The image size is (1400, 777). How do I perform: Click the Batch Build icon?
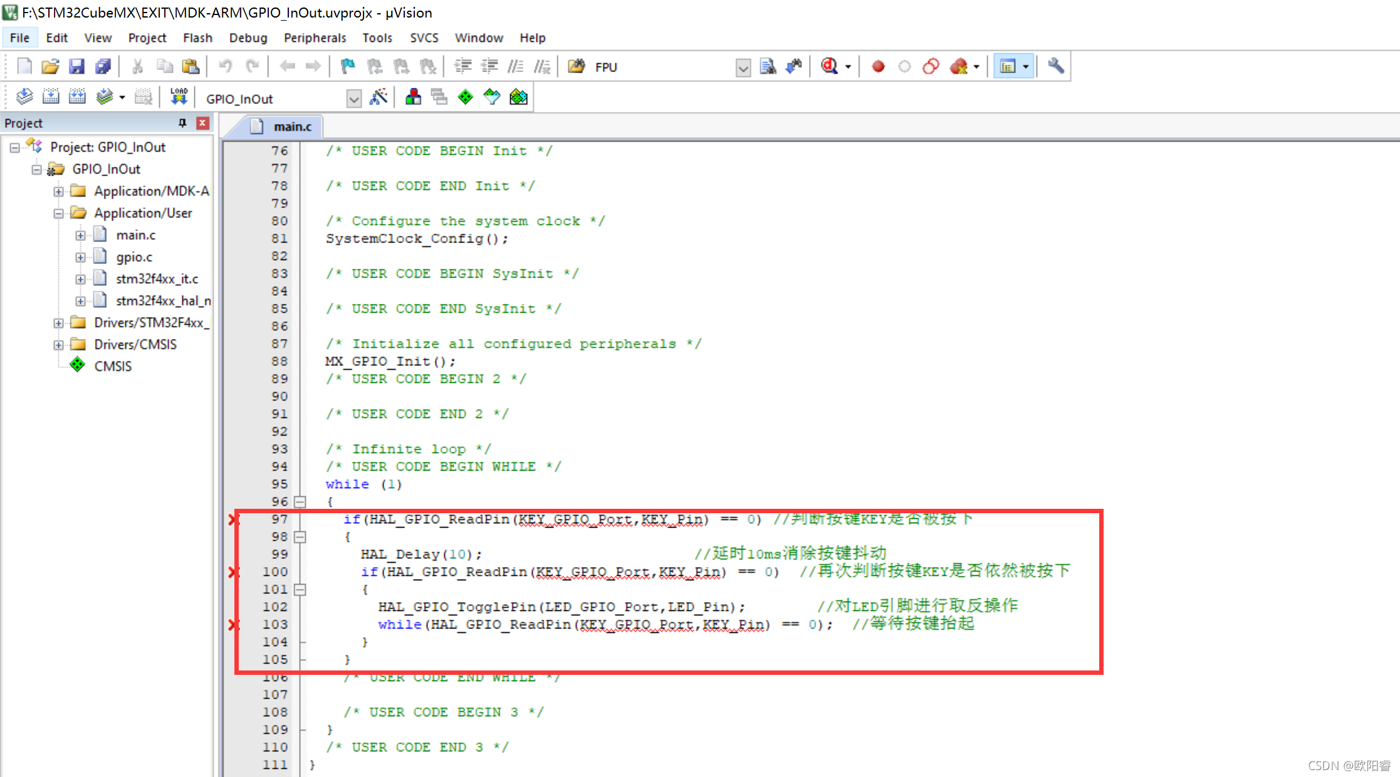(x=104, y=97)
